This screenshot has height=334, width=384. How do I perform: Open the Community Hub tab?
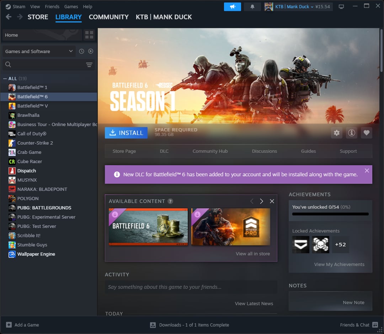pyautogui.click(x=210, y=151)
